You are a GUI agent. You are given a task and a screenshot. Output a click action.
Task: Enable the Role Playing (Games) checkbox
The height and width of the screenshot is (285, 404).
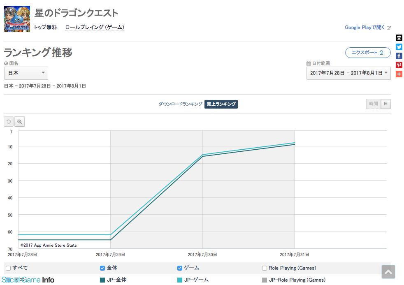265,268
